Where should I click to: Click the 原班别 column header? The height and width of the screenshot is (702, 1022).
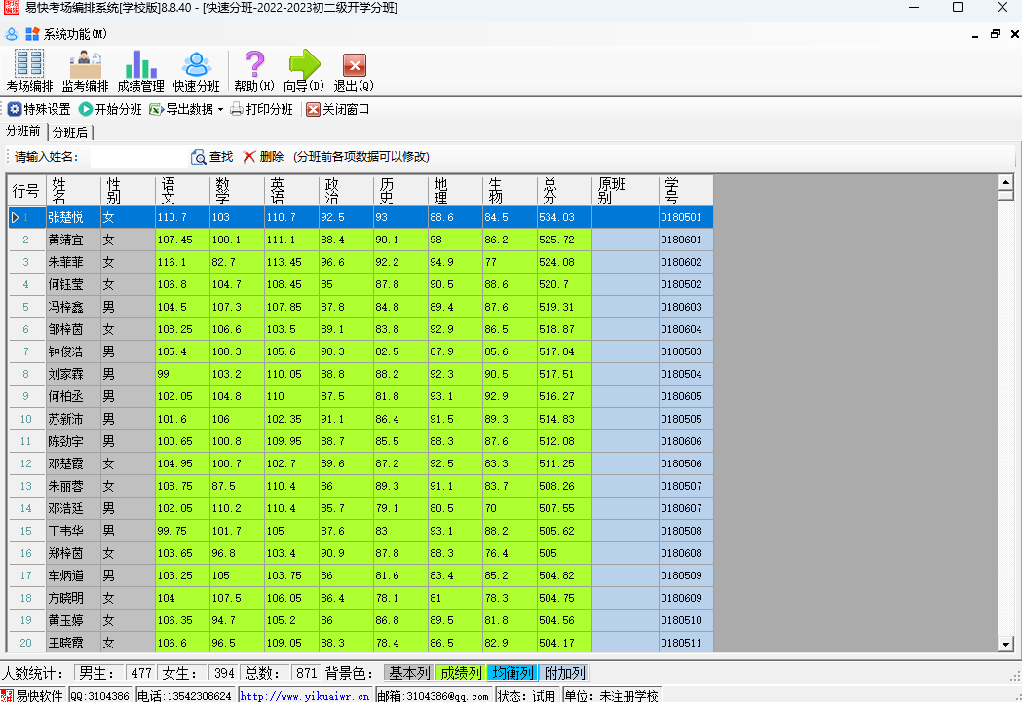point(625,191)
